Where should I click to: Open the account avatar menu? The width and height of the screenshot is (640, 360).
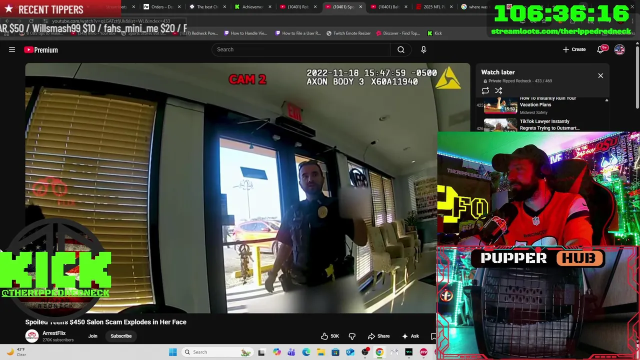click(619, 49)
